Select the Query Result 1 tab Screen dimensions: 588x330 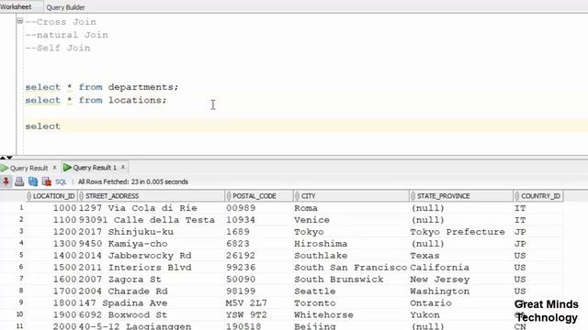click(x=95, y=168)
